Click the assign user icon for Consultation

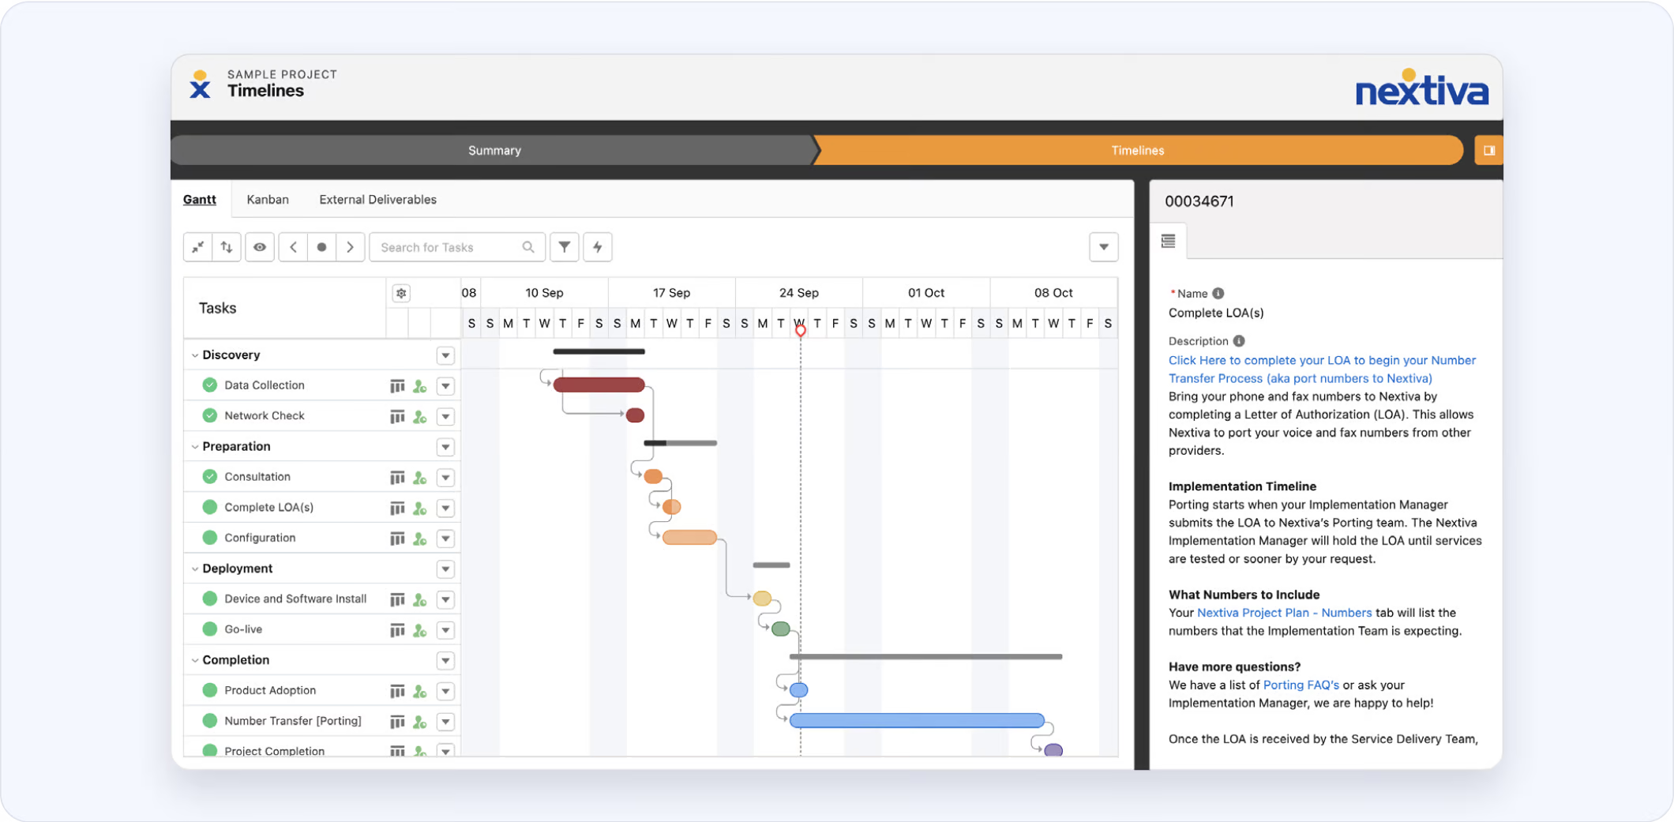point(420,478)
